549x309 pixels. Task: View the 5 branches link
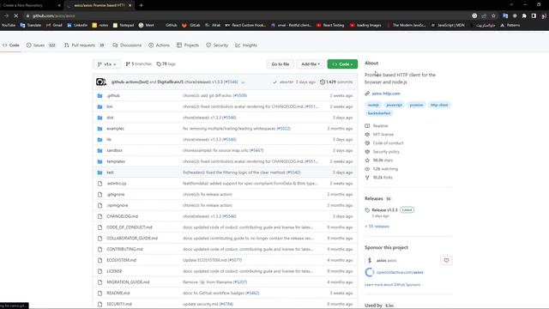(139, 64)
